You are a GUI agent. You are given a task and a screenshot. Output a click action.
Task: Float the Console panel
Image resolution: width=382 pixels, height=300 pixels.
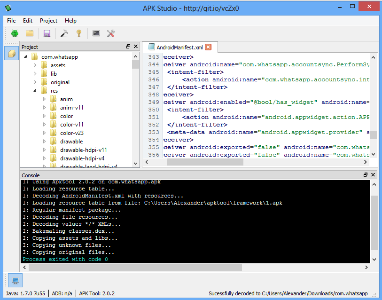366,174
